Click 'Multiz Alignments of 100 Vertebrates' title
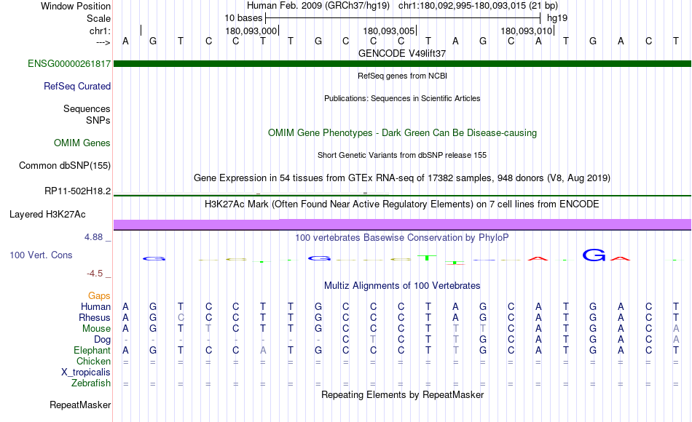The height and width of the screenshot is (422, 692). 402,285
